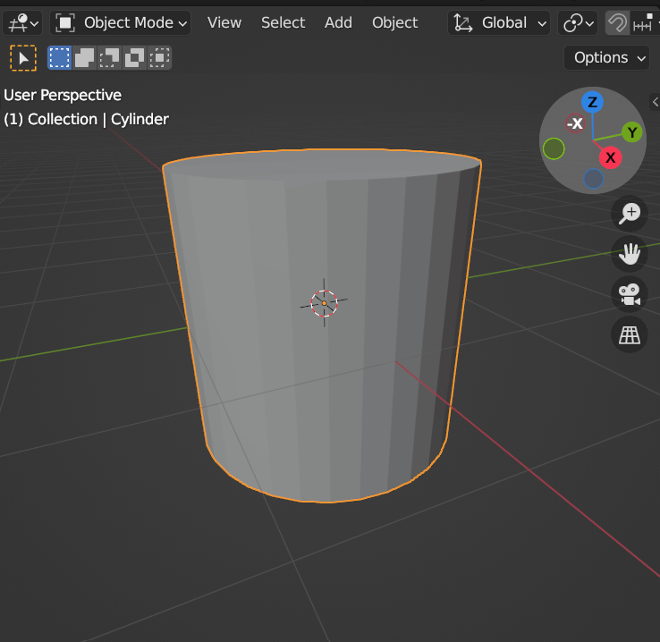Click the 3D cursor at the origin
Image resolution: width=660 pixels, height=642 pixels.
pos(324,303)
